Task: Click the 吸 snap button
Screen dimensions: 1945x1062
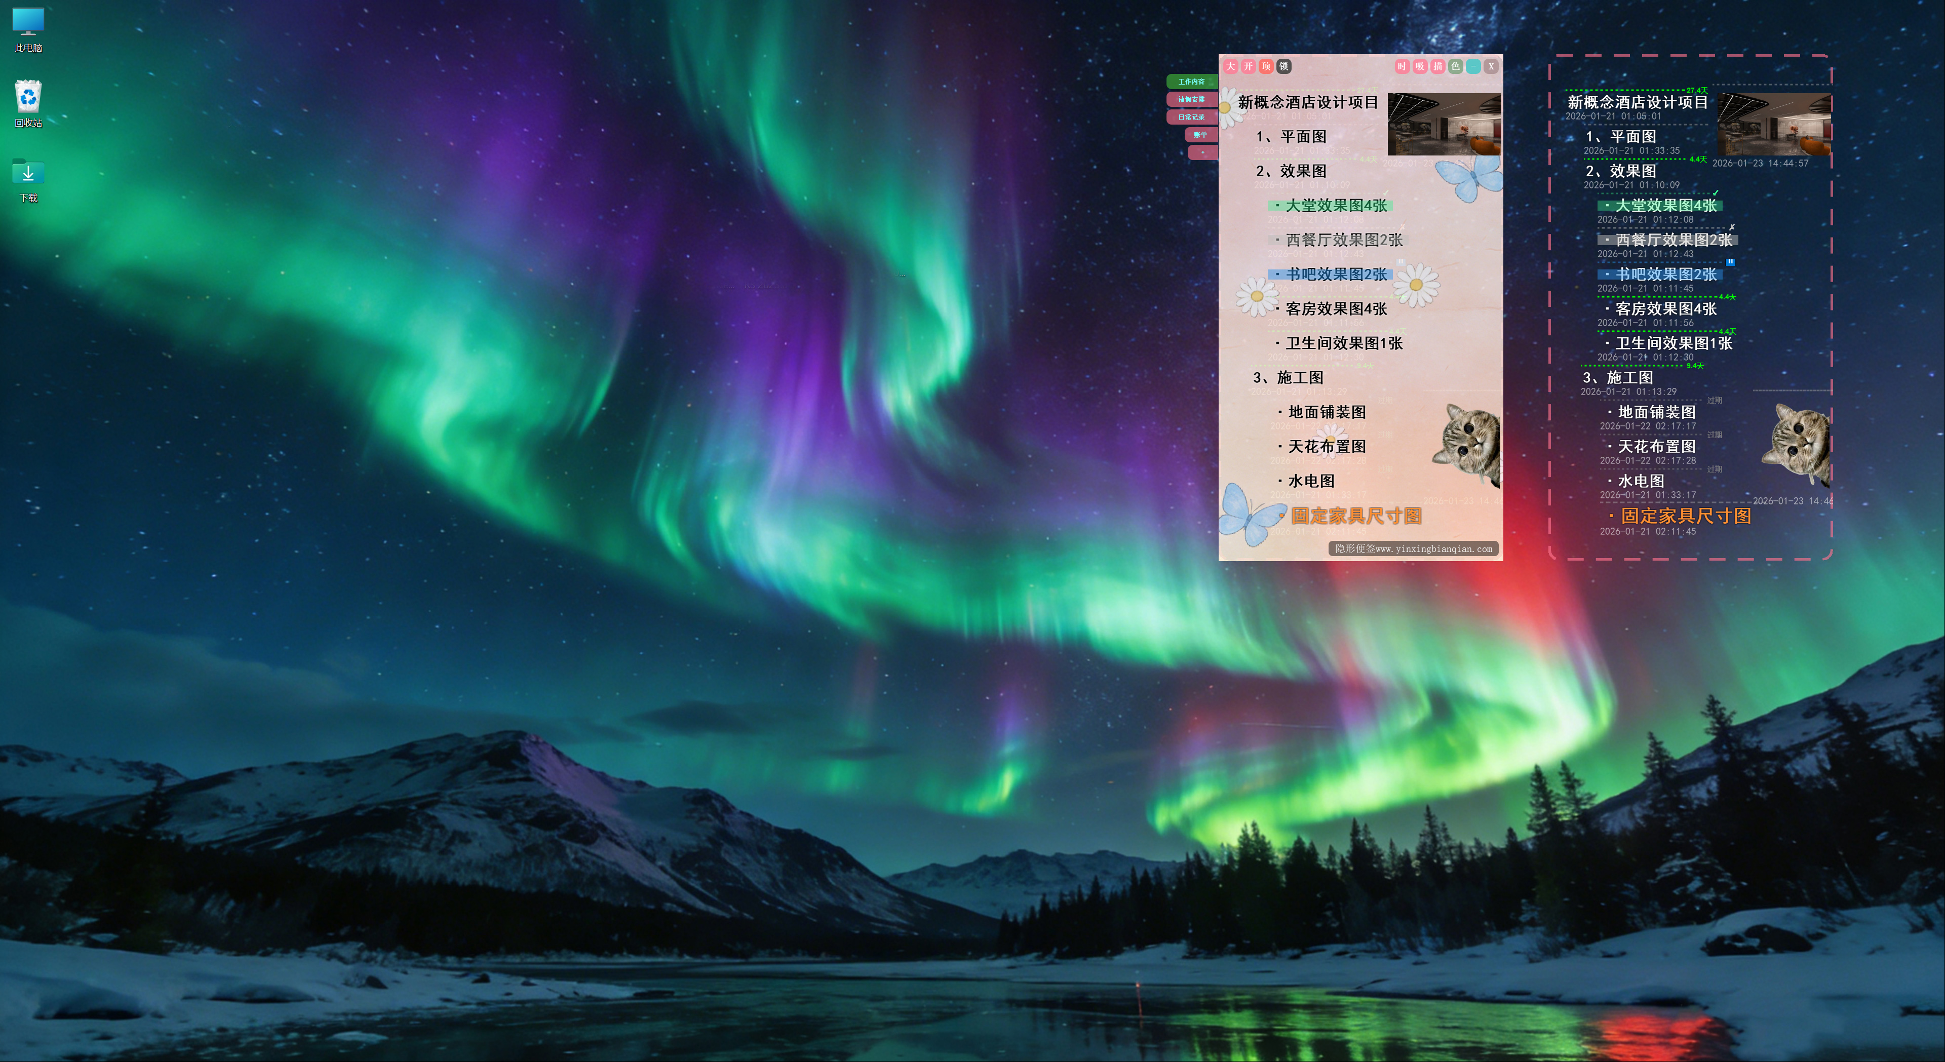Action: (x=1419, y=66)
